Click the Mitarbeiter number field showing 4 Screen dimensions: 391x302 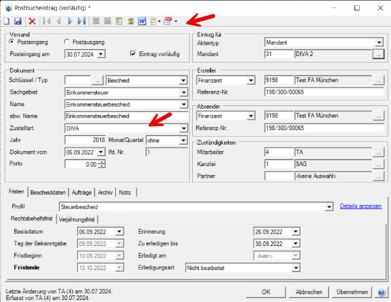click(x=279, y=152)
